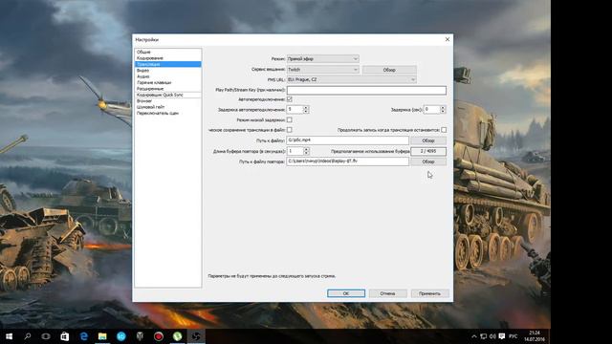Screen dimensions: 612x344
Task: Click Обзор next to service dropdown
Action: coord(389,70)
